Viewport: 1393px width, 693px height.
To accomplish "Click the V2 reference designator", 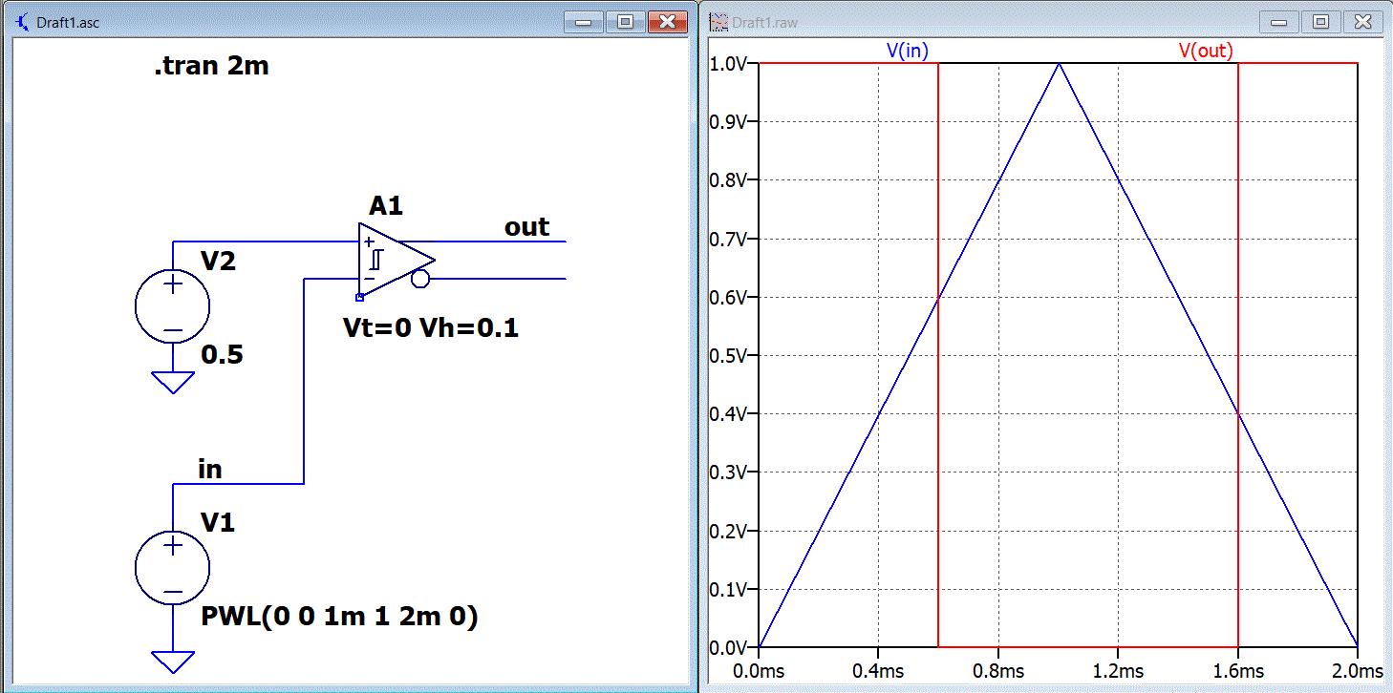I will click(x=218, y=261).
